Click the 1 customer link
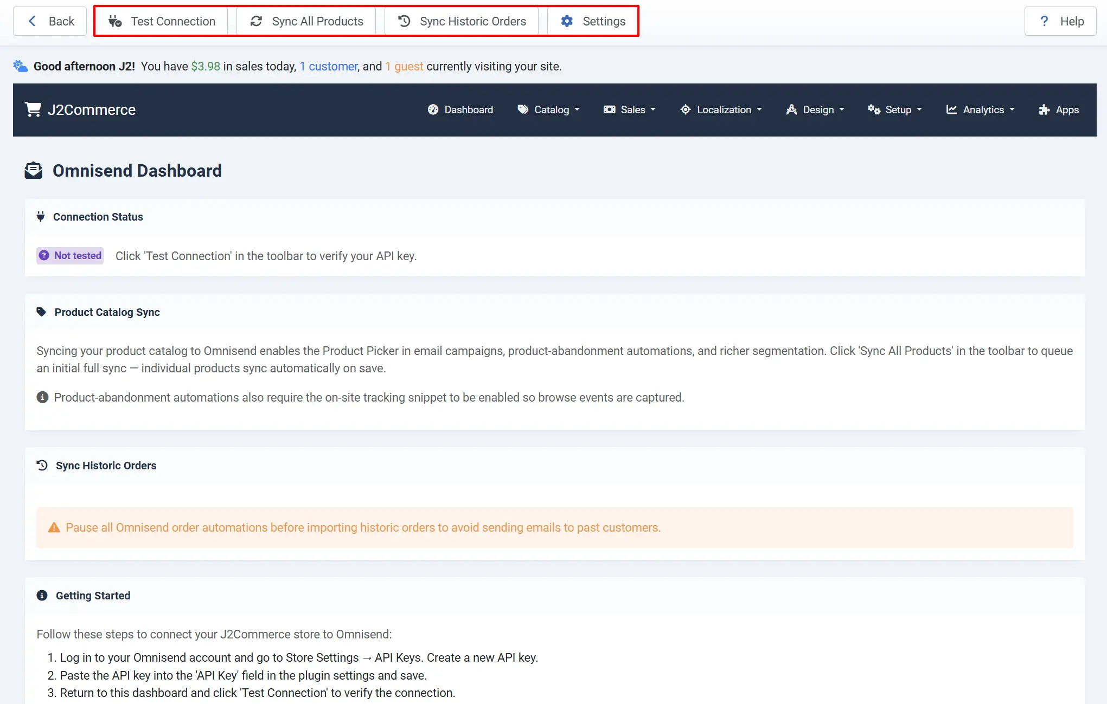This screenshot has width=1107, height=704. (329, 66)
